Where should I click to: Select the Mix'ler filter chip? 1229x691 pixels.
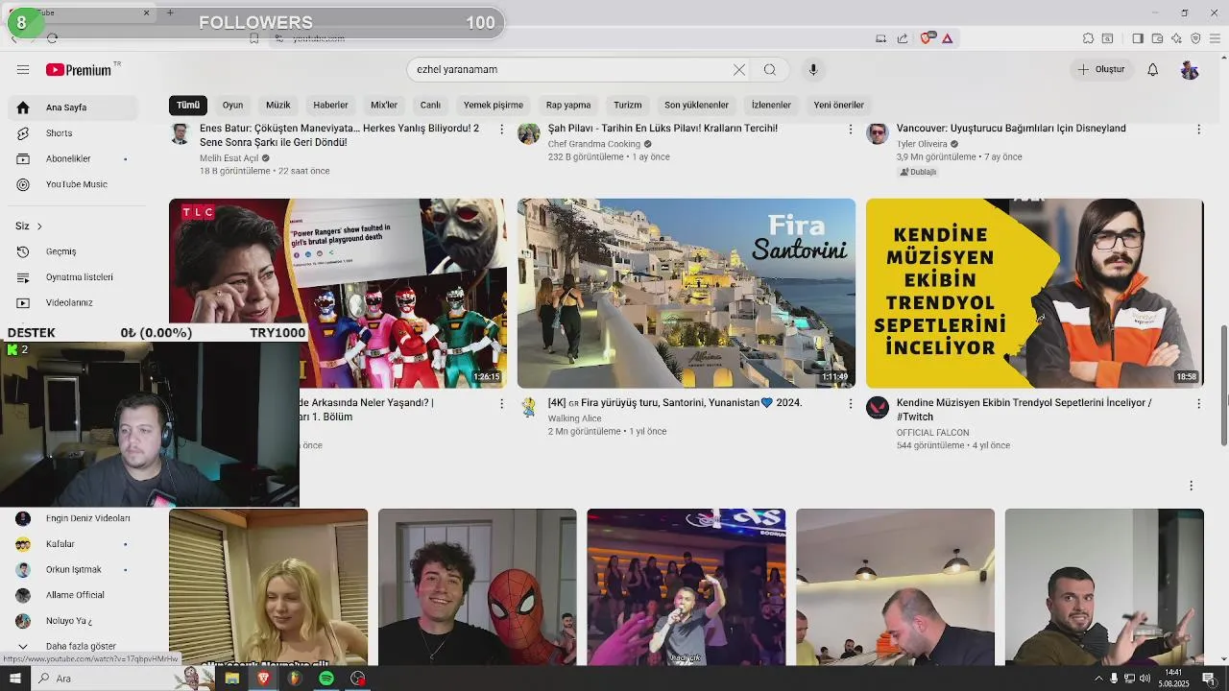point(384,105)
